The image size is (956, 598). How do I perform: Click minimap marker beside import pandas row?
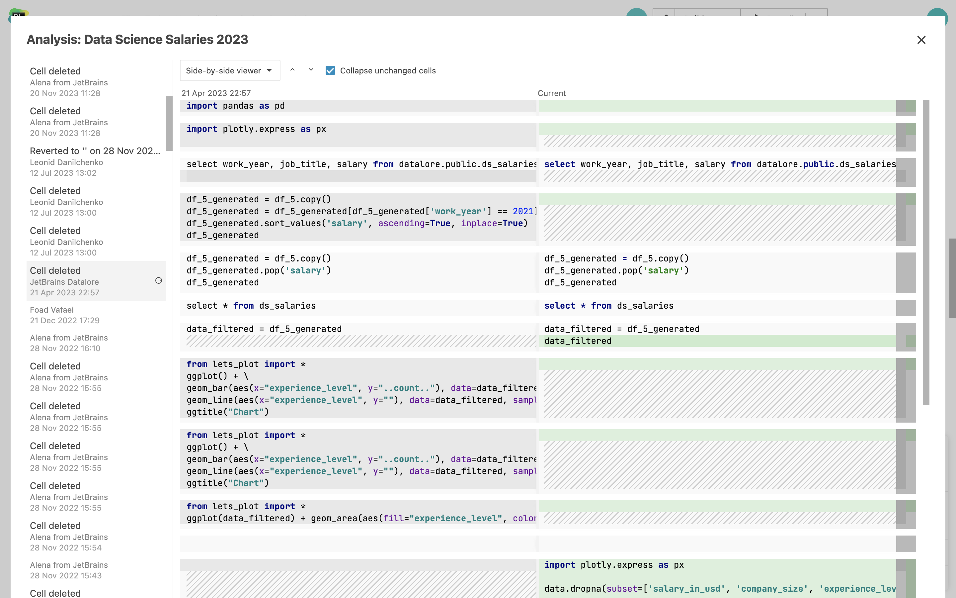911,106
